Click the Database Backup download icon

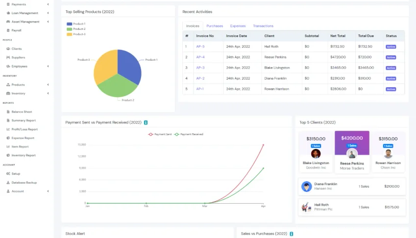click(x=8, y=183)
